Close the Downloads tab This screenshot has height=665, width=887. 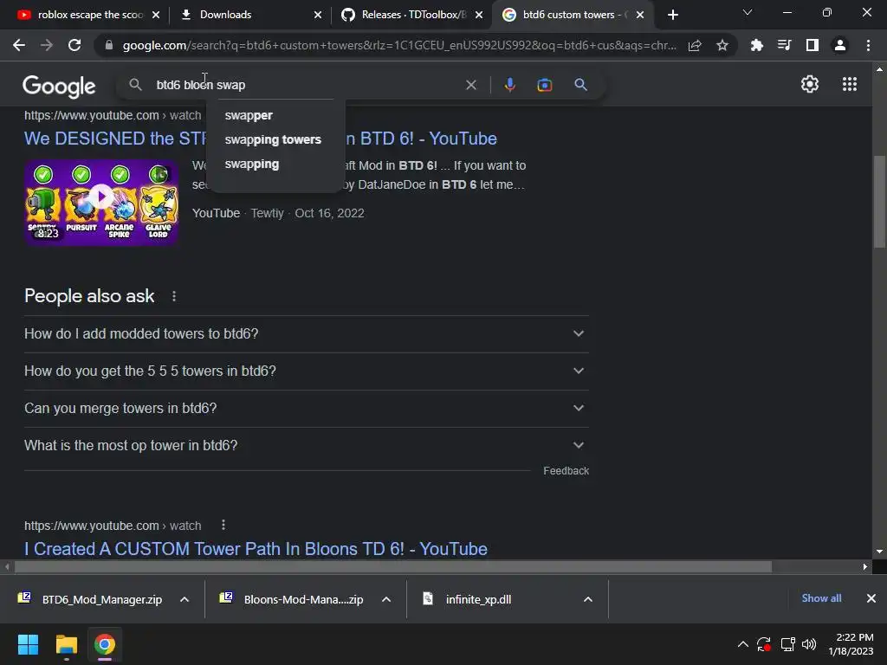(318, 15)
